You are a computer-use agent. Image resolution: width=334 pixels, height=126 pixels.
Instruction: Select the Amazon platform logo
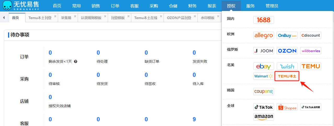(263, 117)
